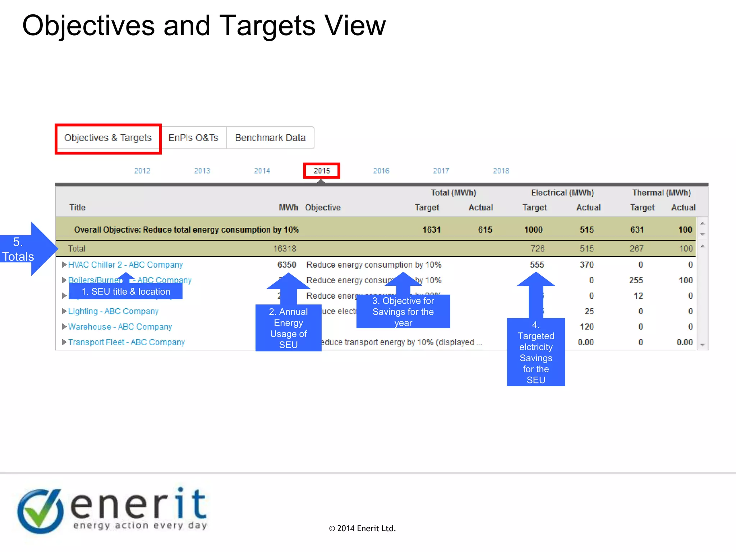Expand the Transport Fleet row
736x552 pixels.
(64, 342)
